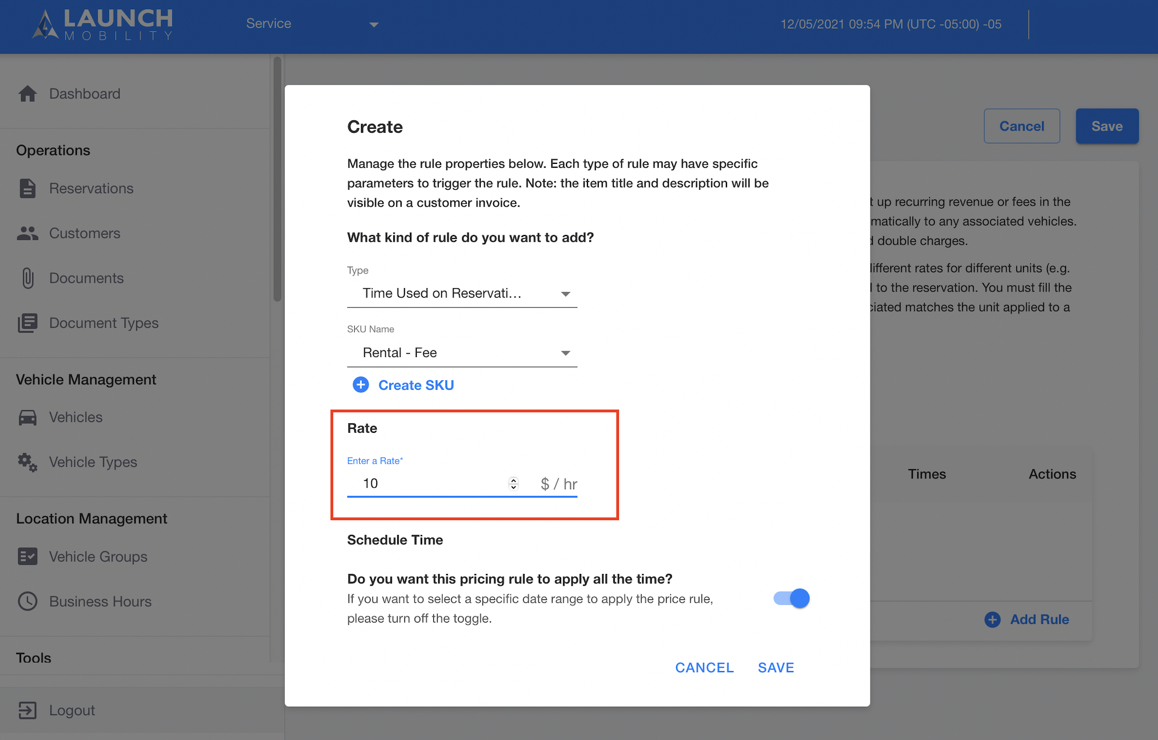Open the Type dropdown
Screen dimensions: 1158x740
coord(462,293)
